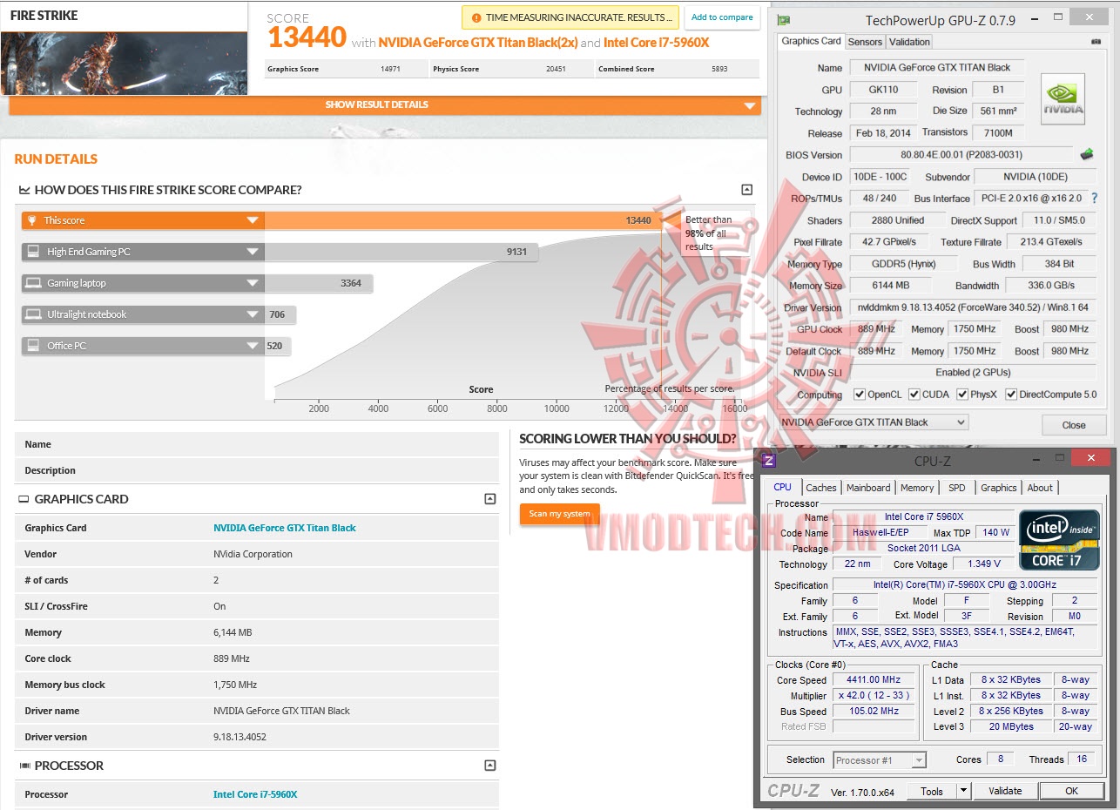Screen dimensions: 1120x810
Task: Click the monitor icon beside the GRAPHICS CARD heading
Action: pos(24,499)
